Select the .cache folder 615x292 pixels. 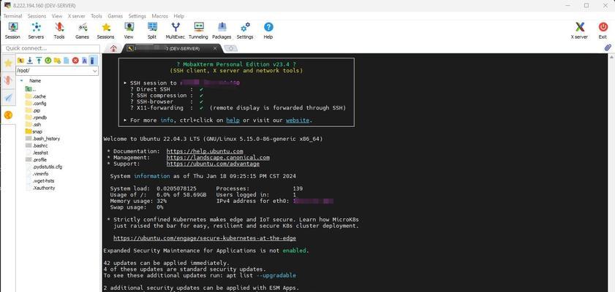pyautogui.click(x=36, y=96)
